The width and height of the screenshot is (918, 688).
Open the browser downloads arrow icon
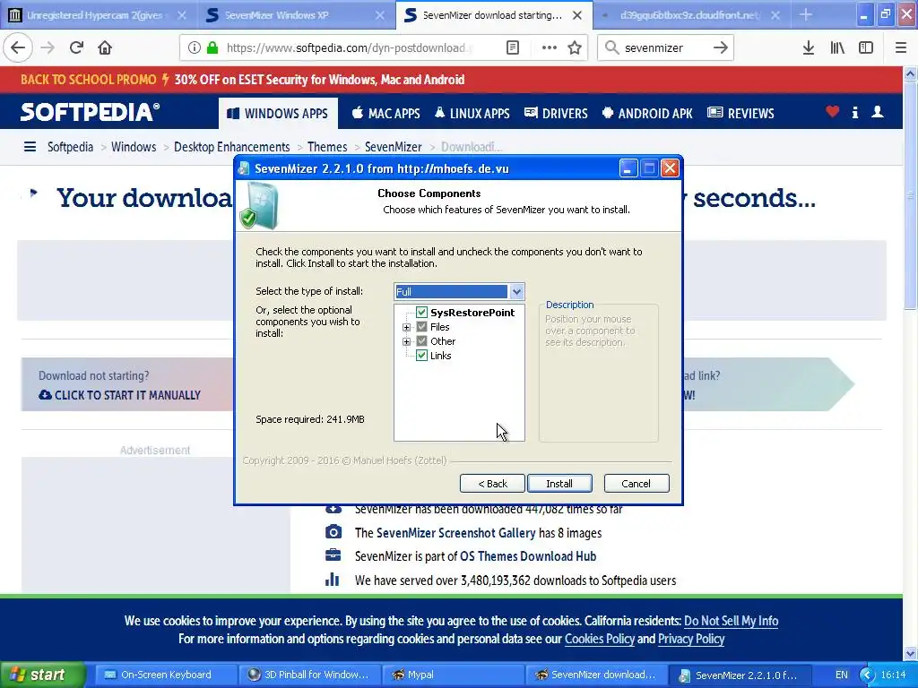pos(809,47)
